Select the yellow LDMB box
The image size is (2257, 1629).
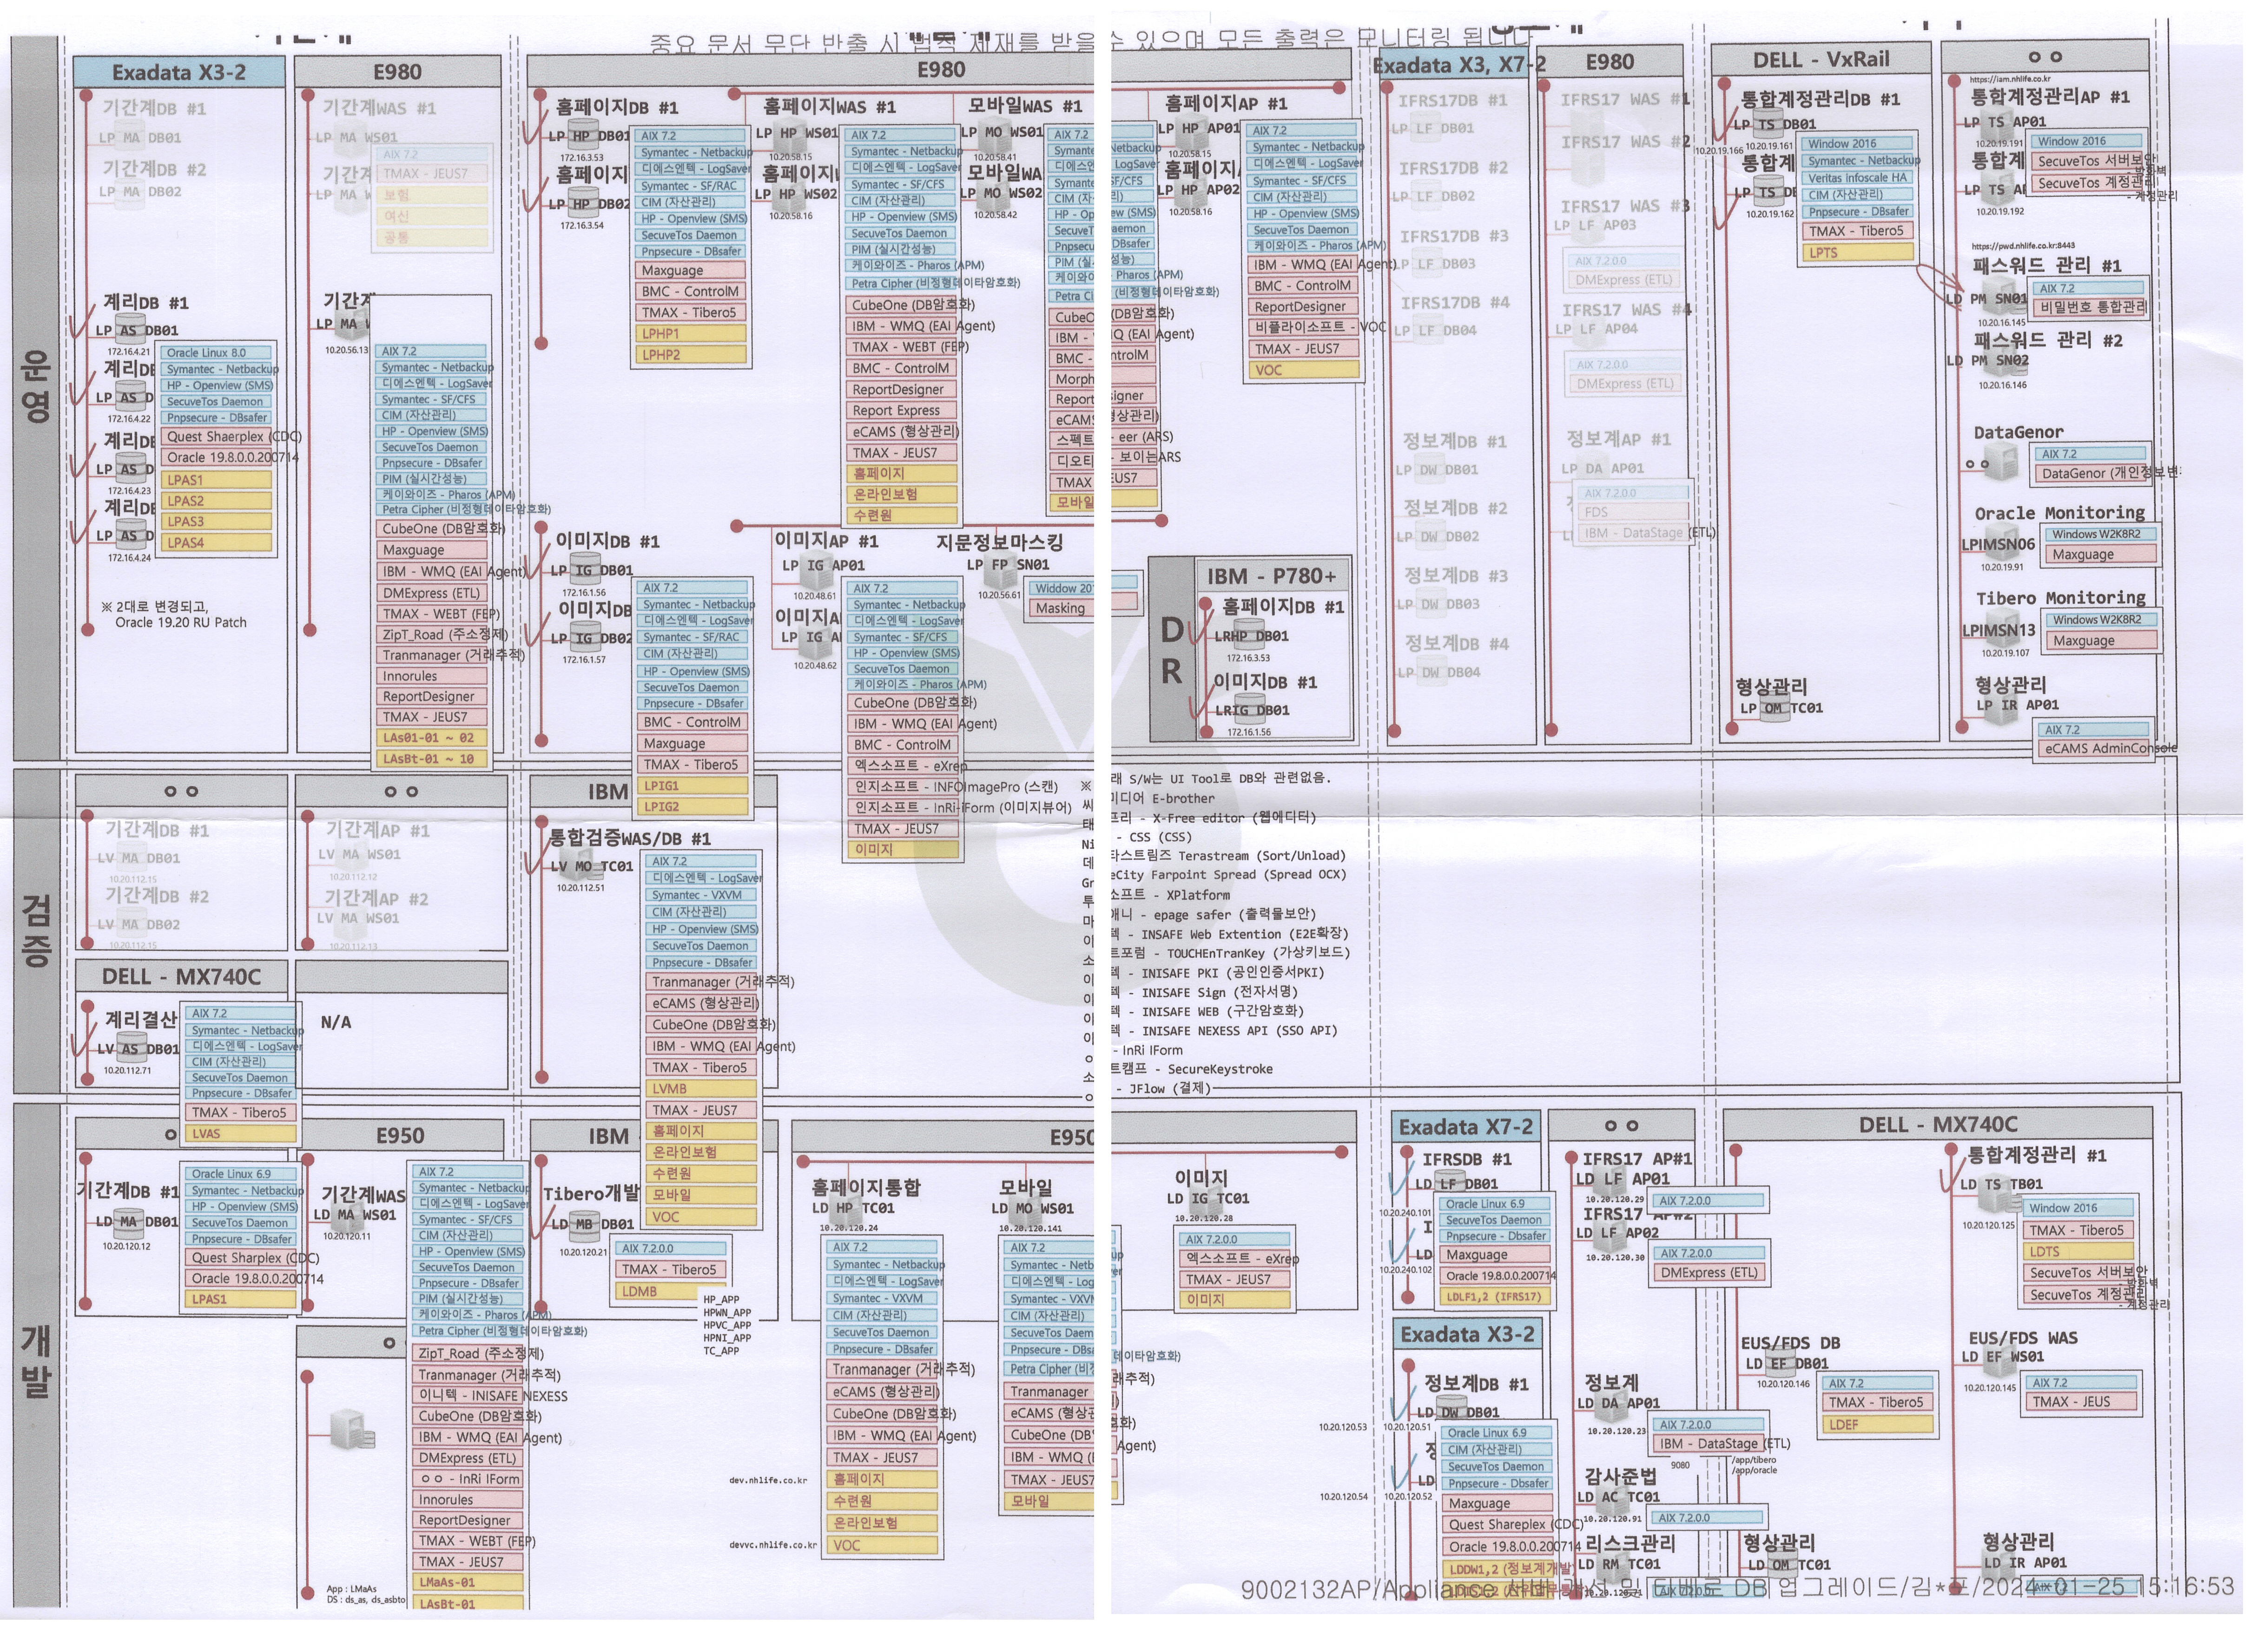pyautogui.click(x=670, y=1291)
